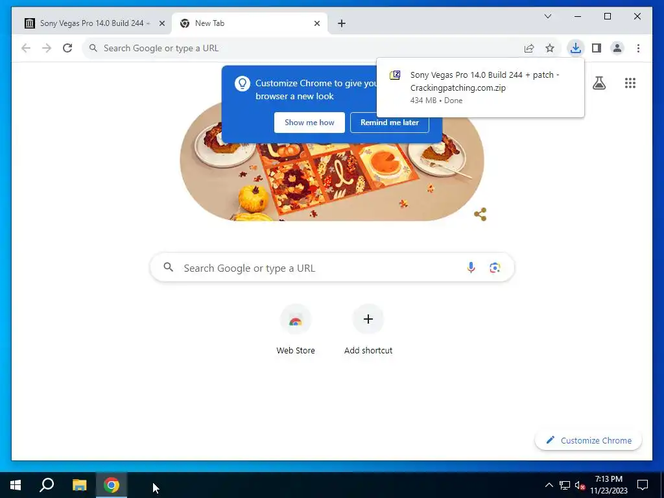The width and height of the screenshot is (664, 498).
Task: Select the New Tab tab
Action: click(x=250, y=24)
